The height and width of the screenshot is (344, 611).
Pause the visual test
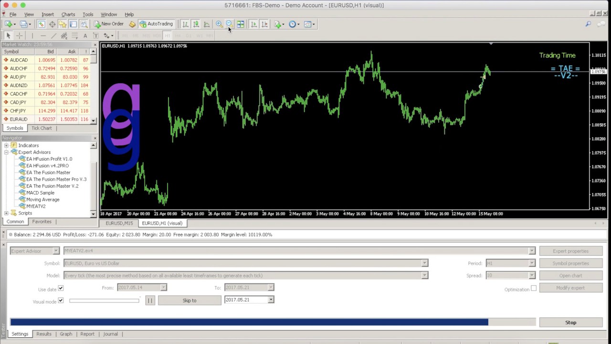(150, 301)
